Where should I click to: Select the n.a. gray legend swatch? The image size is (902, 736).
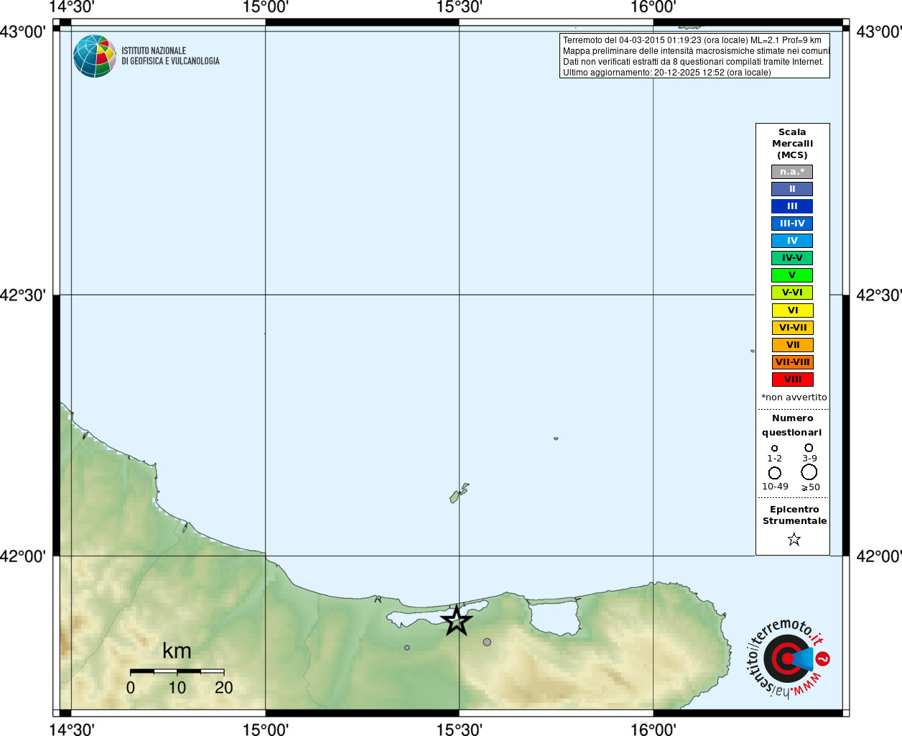coord(792,172)
